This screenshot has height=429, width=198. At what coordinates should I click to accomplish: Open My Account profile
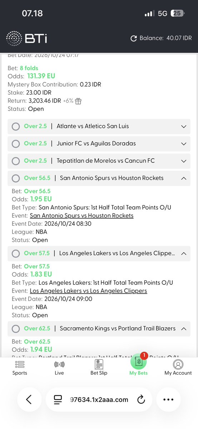click(178, 368)
